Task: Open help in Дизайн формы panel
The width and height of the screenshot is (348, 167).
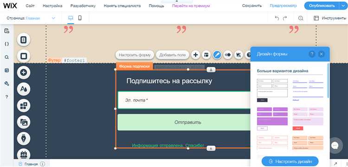Action: (312, 54)
